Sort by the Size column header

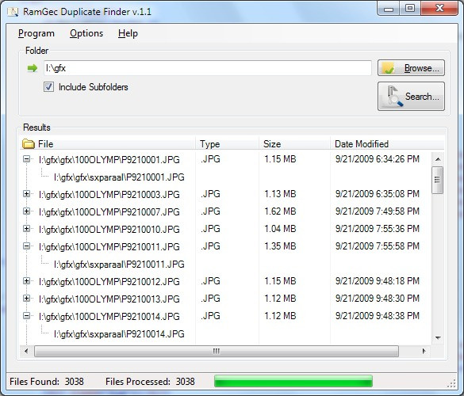tap(294, 144)
